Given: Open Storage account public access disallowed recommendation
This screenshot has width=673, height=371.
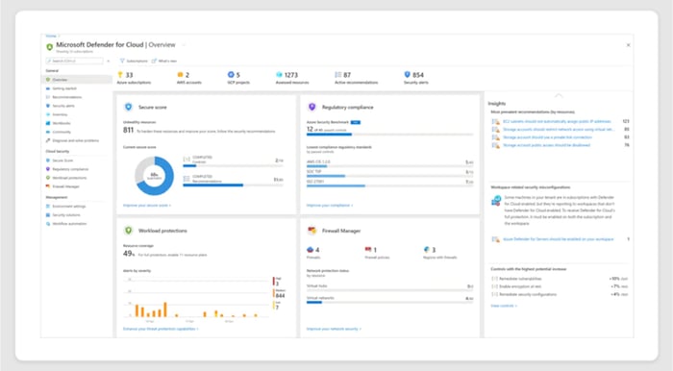Looking at the screenshot, I should click(546, 145).
